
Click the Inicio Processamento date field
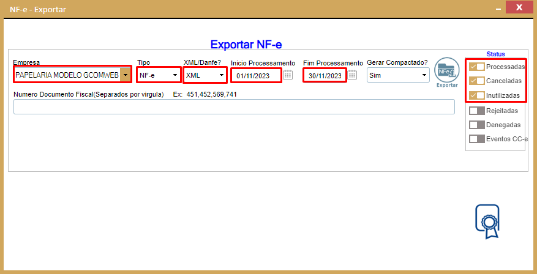pyautogui.click(x=255, y=75)
